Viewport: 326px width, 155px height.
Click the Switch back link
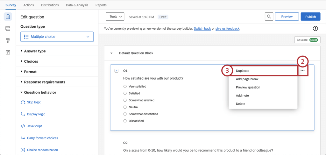(x=202, y=29)
